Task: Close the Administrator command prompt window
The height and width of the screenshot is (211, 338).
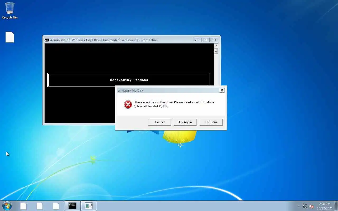Action: click(x=214, y=40)
